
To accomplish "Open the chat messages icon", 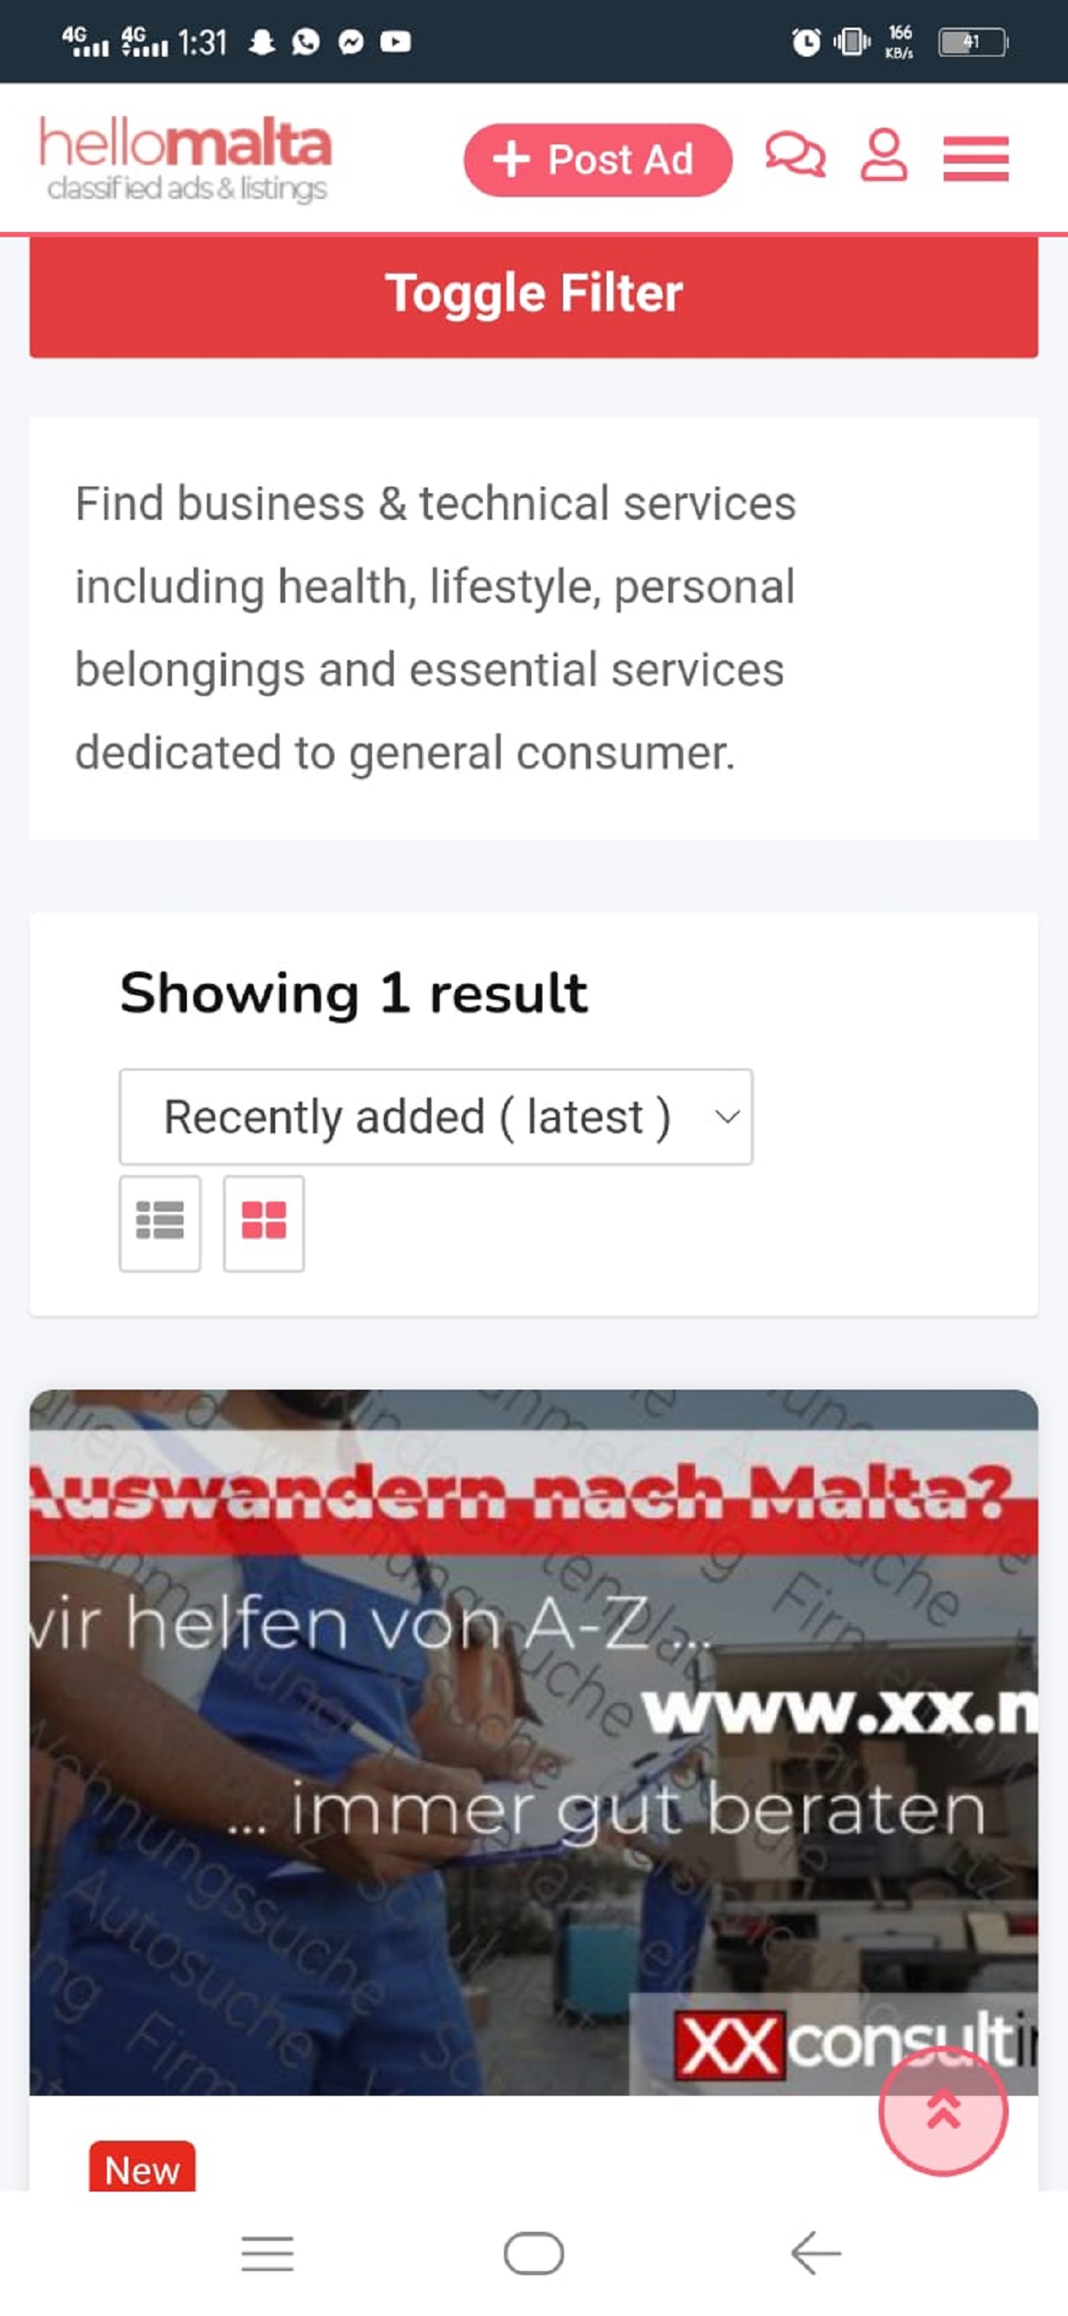I will pyautogui.click(x=794, y=155).
